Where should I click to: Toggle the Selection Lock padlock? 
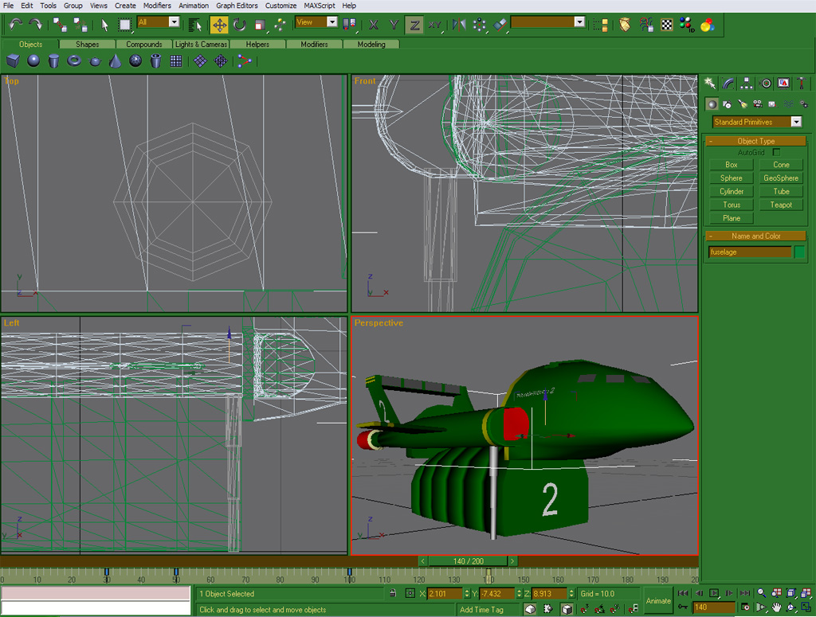pyautogui.click(x=393, y=593)
